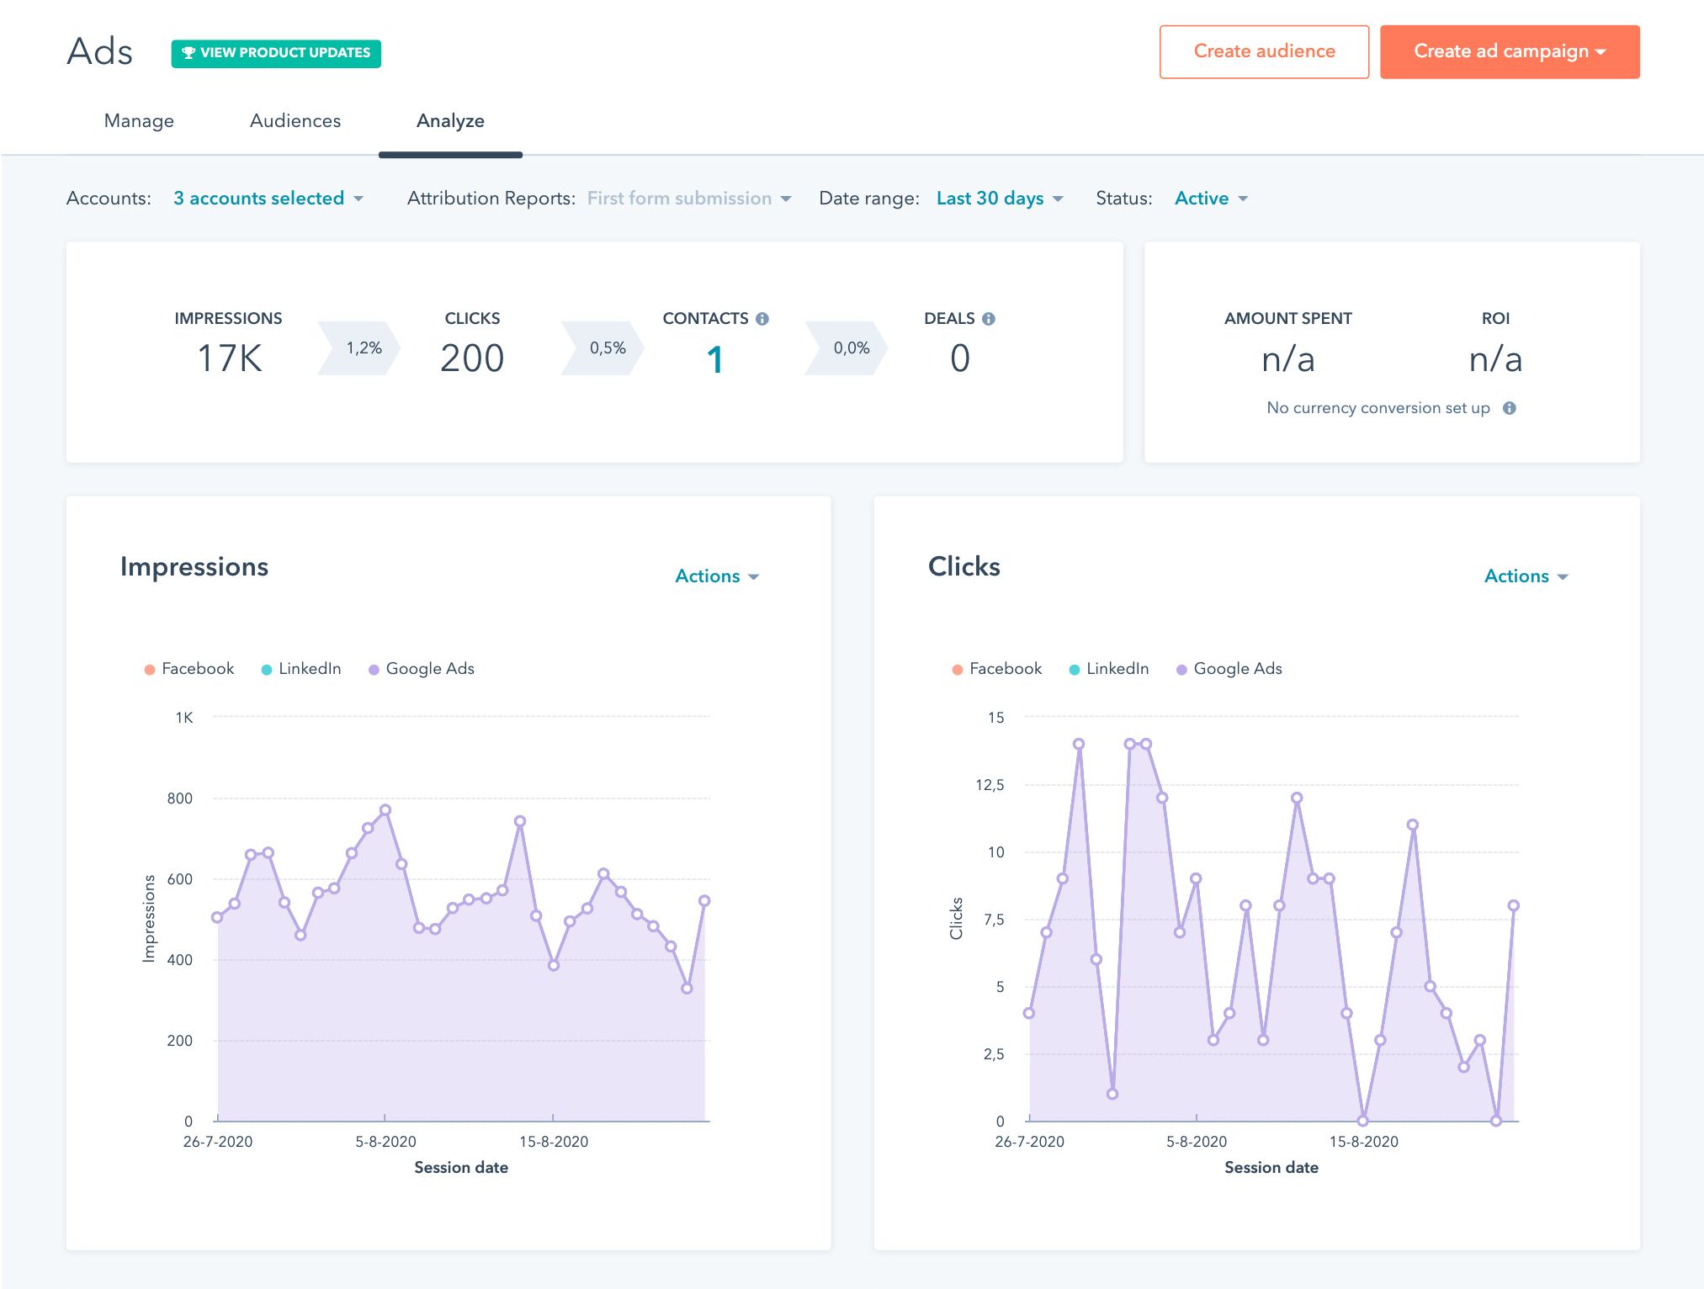
Task: Click the 12,5 axis label on Clicks chart
Action: 990,785
